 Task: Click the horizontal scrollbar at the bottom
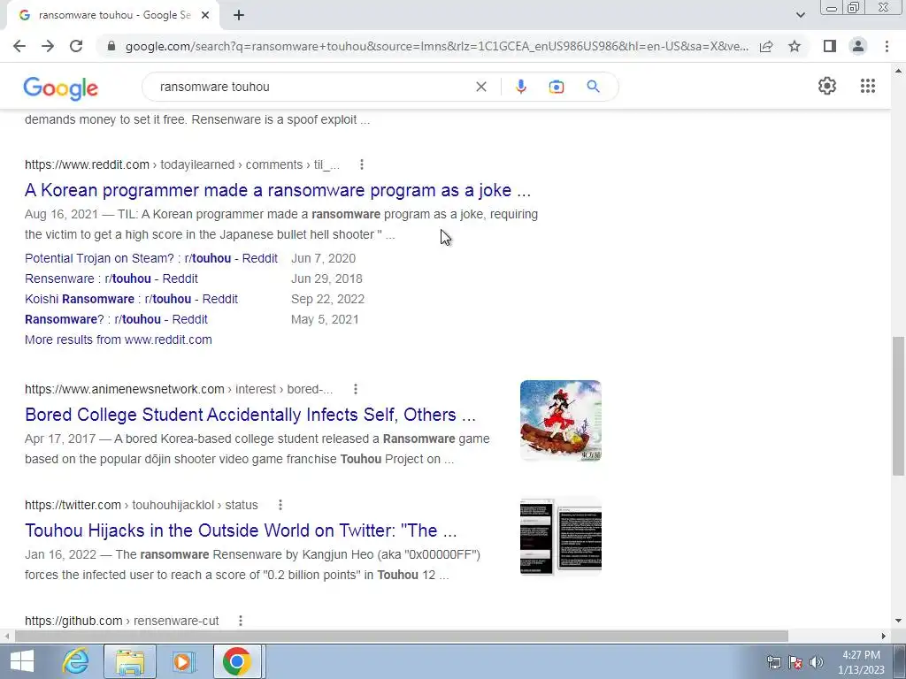pyautogui.click(x=401, y=636)
